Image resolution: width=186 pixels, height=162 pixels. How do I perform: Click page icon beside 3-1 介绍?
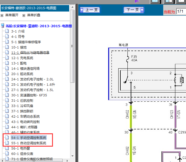tap(7, 31)
